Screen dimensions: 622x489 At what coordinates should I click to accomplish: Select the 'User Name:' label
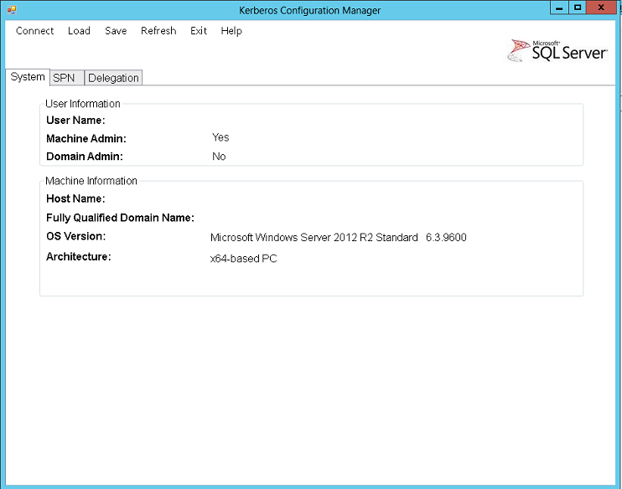click(x=75, y=120)
